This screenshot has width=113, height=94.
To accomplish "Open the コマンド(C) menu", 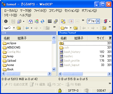I will click(55, 11).
